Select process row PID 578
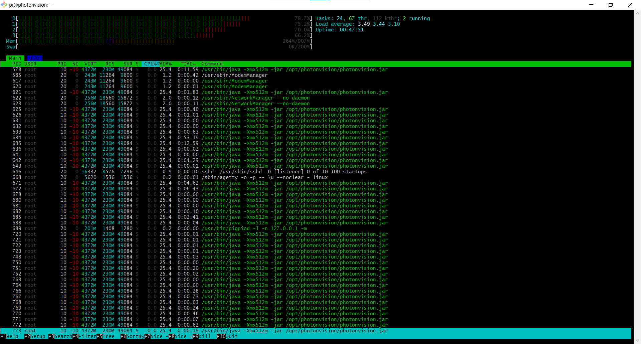This screenshot has height=344, width=641. click(x=316, y=69)
